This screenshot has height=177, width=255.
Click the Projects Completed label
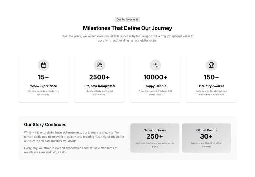pyautogui.click(x=99, y=86)
